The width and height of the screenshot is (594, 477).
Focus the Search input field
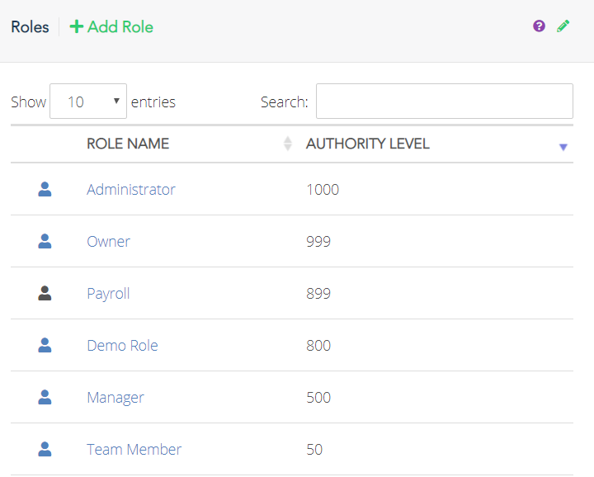445,102
